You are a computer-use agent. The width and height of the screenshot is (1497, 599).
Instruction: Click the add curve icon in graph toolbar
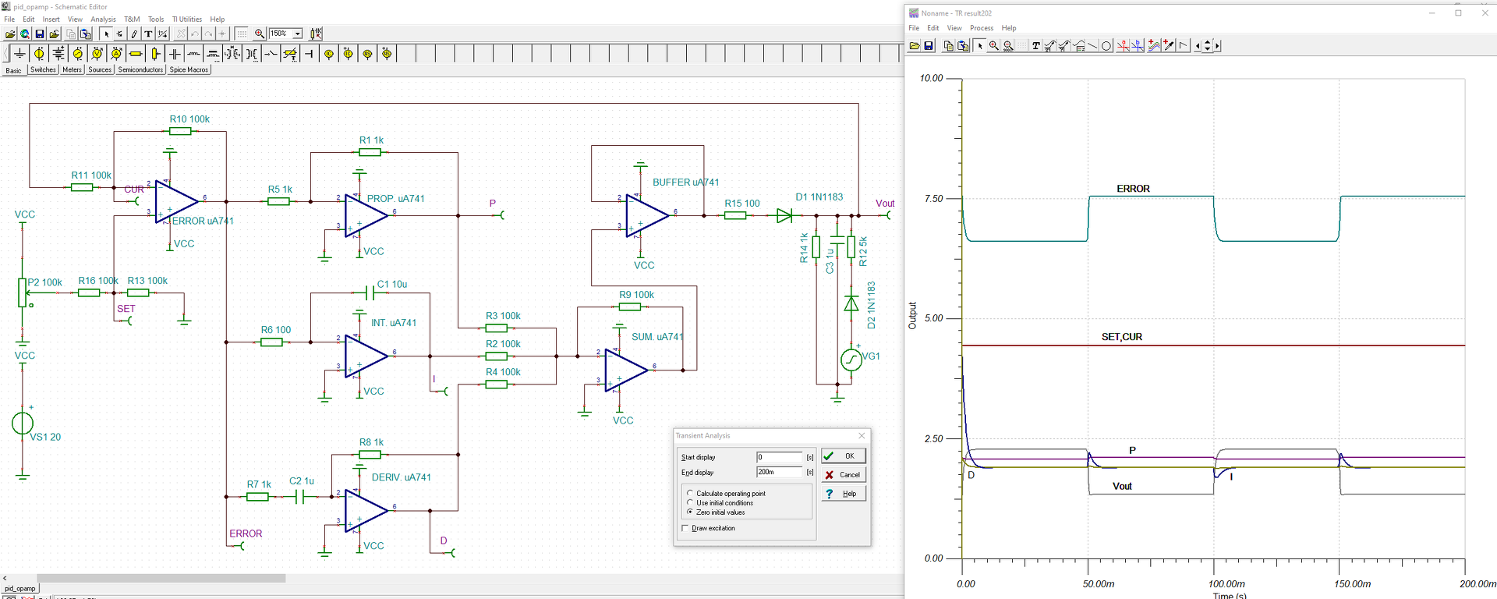click(1154, 46)
